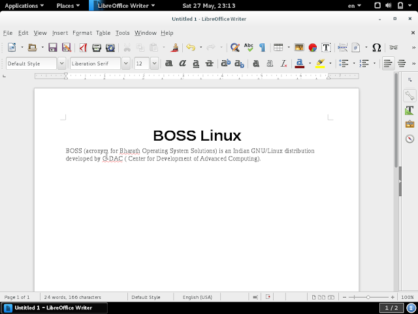
Task: Insert an image
Action: [x=299, y=48]
